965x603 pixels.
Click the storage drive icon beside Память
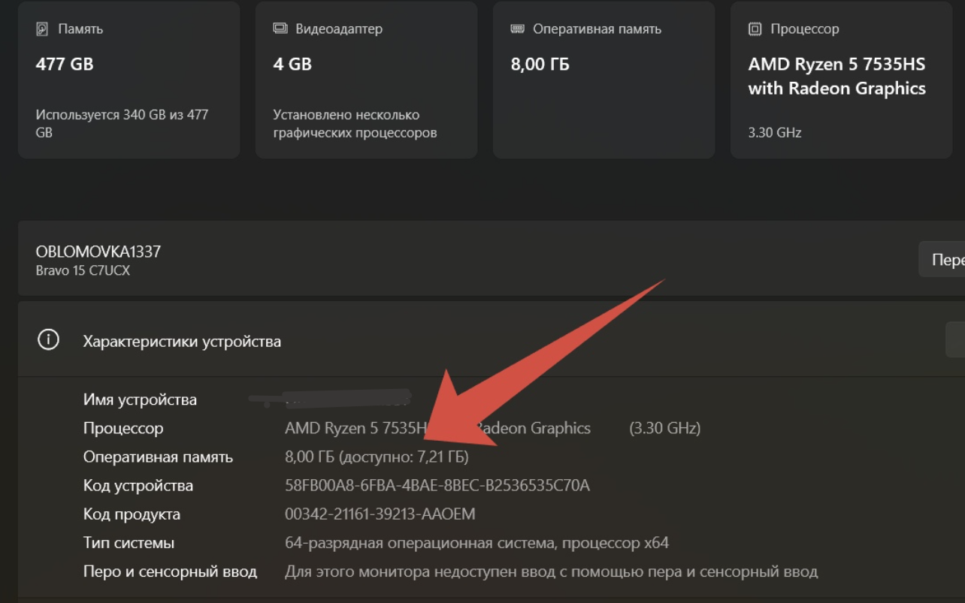click(x=42, y=29)
